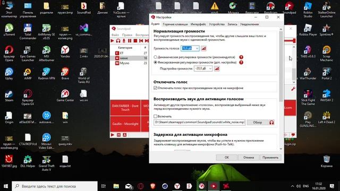This screenshot has height=191, width=340.
Task: Click Play button in Soundpad toolbar
Action: (112, 41)
